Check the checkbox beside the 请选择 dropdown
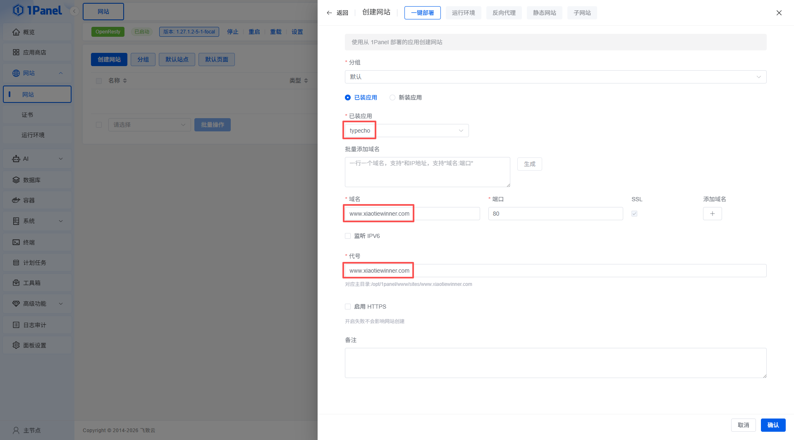This screenshot has height=440, width=794. pyautogui.click(x=99, y=125)
